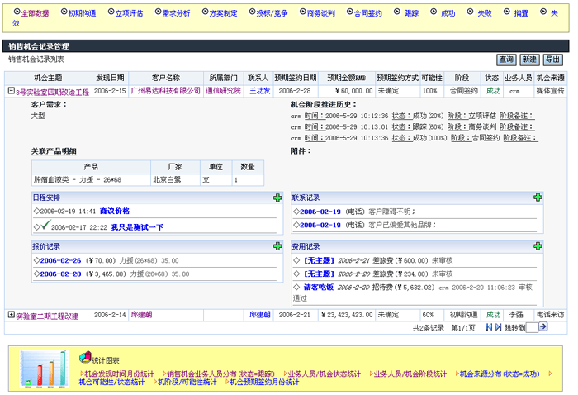Select the 全部数据 stage filter

tap(35, 13)
